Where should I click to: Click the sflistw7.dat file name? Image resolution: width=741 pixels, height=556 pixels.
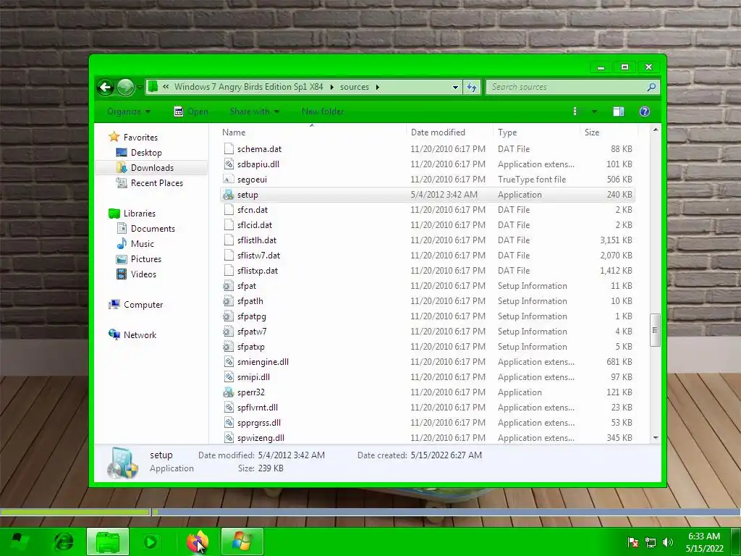[x=258, y=256]
